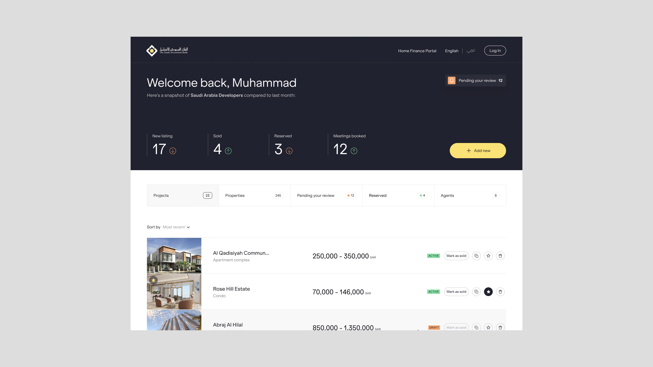Screen dimensions: 653x367
Task: Click the DRAFT badge on Abraj Al Hilal
Action: [434, 328]
